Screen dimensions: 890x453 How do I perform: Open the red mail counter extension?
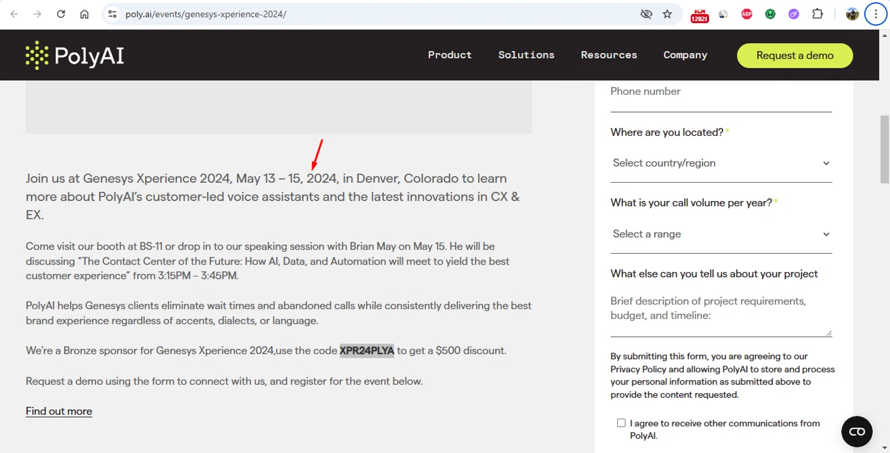[x=700, y=15]
